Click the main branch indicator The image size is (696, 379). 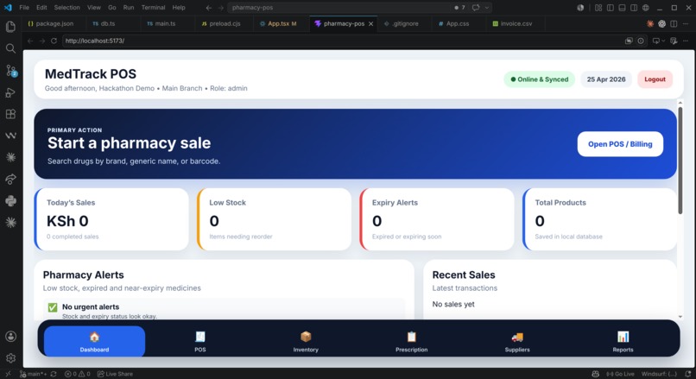(34, 374)
